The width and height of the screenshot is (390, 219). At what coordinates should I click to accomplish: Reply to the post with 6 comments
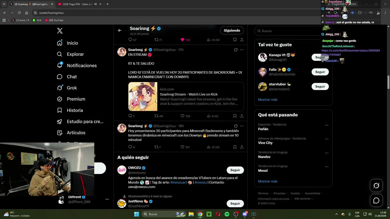click(132, 147)
